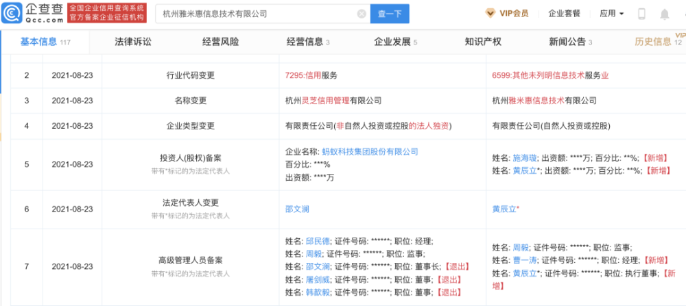Image resolution: width=686 pixels, height=306 pixels.
Task: Select the 投资人(股权)备案 cell
Action: [x=190, y=164]
